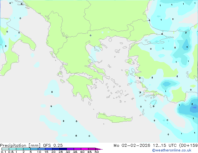Viewport: 198px width, 153px height.
Task: Pick the 10–15 mm legend swatch
Action: 41,149
